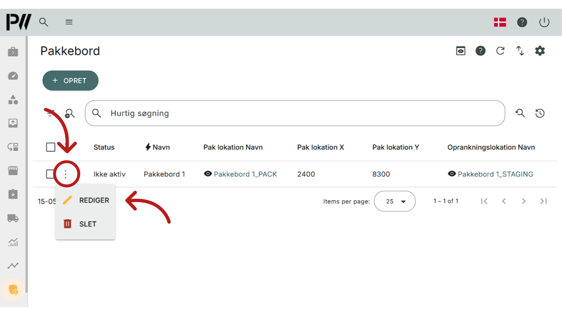Change language via Danish flag icon

click(x=500, y=22)
